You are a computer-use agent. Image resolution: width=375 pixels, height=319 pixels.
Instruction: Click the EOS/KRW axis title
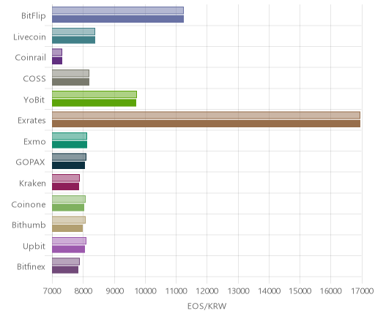click(207, 306)
